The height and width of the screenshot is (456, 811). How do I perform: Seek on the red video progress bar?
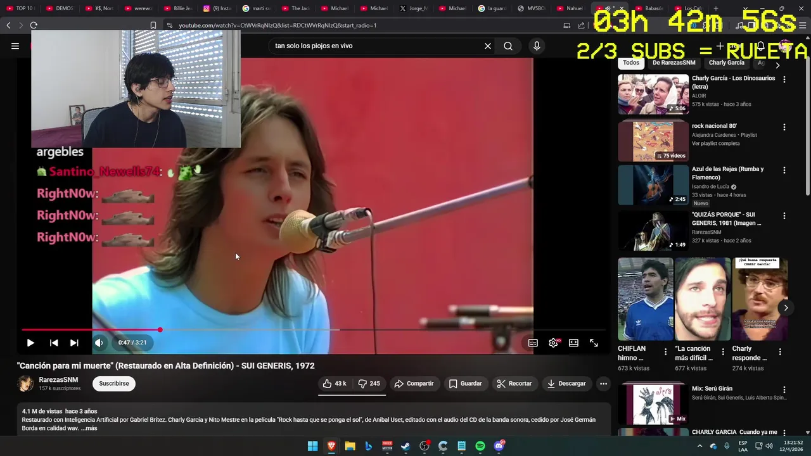click(314, 330)
